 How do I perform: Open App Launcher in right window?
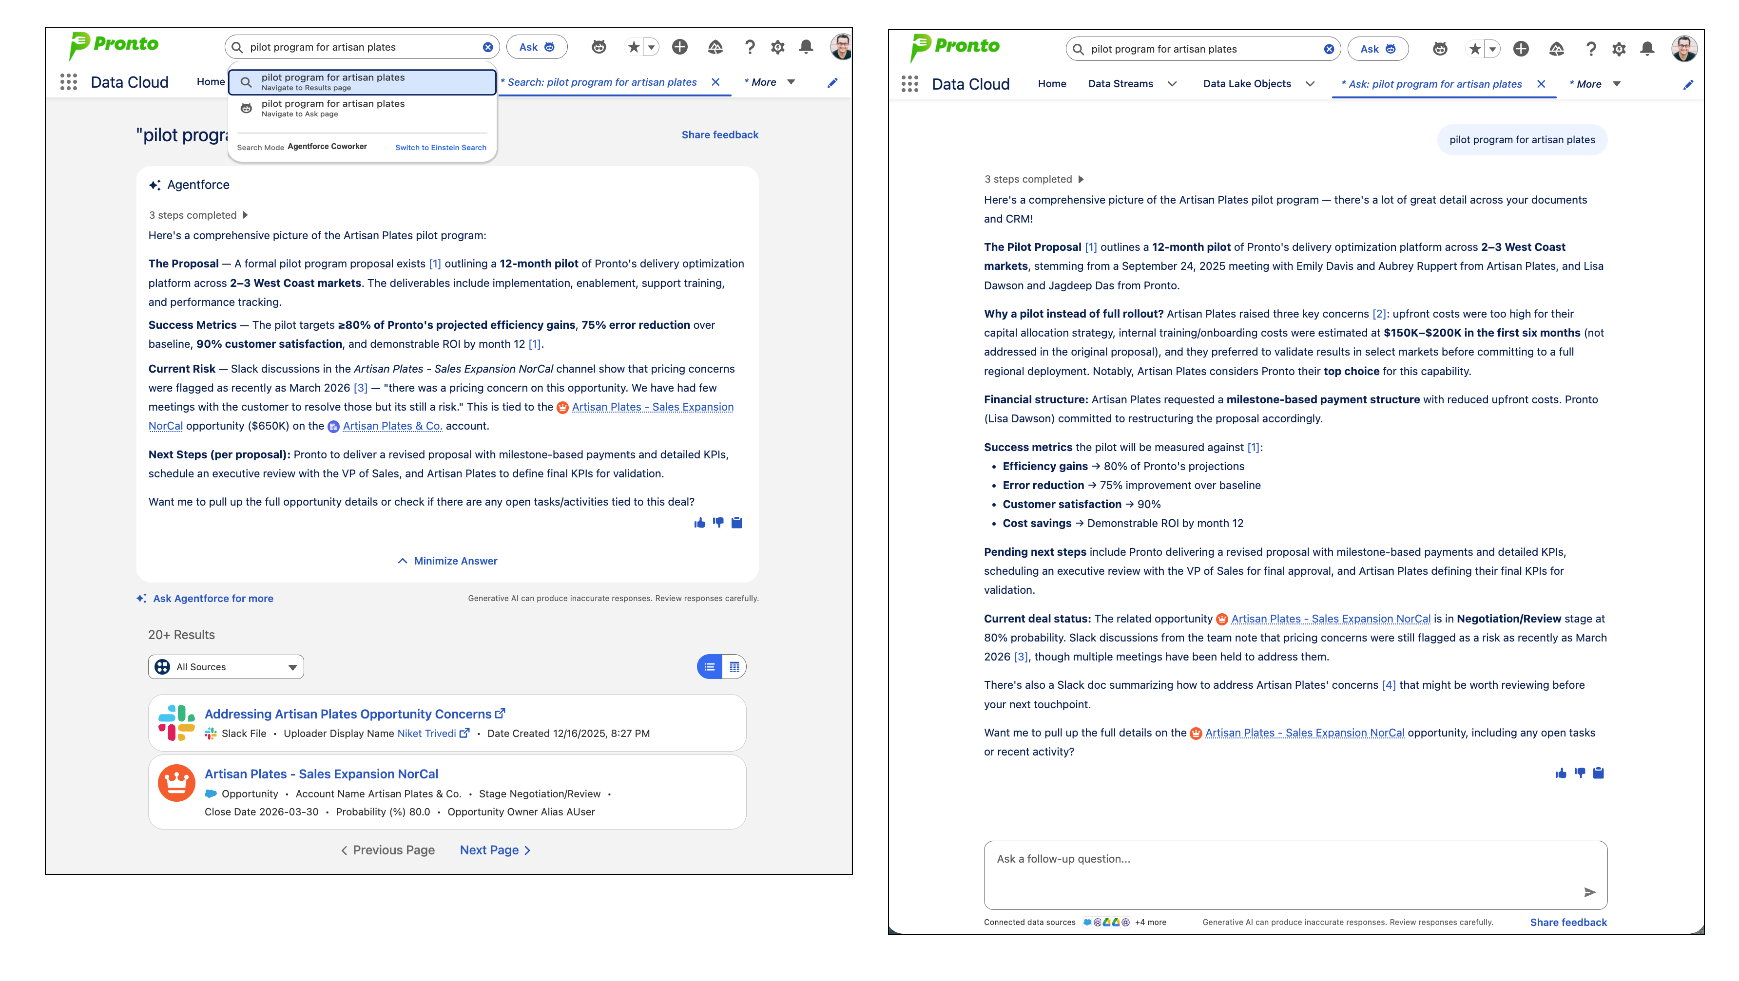[x=909, y=84]
